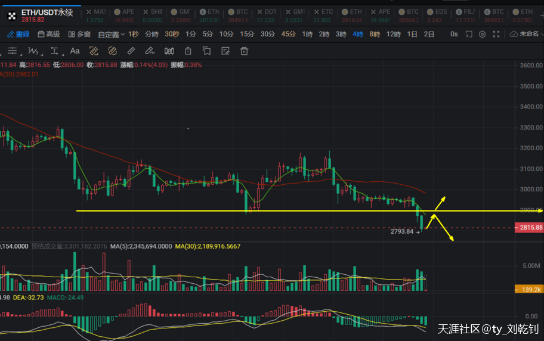Toggle the 畫線 drawing mode
The image size is (544, 341).
pos(18,34)
